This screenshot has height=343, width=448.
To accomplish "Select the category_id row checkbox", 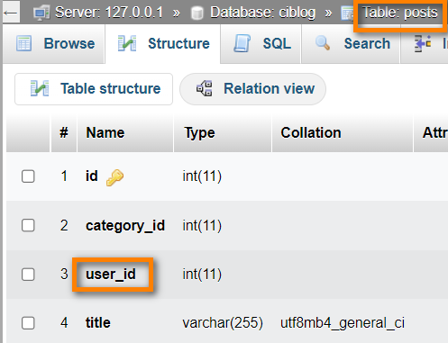I will [x=28, y=225].
